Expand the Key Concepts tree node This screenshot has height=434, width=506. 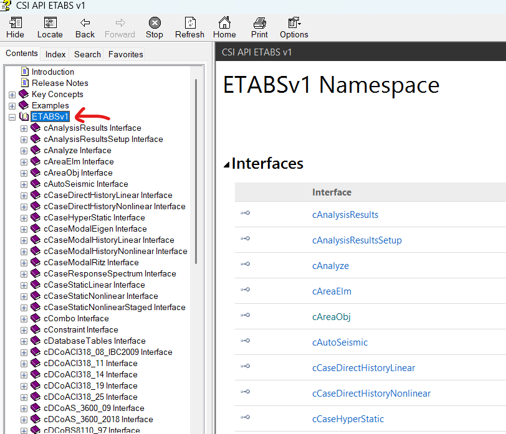click(x=12, y=95)
